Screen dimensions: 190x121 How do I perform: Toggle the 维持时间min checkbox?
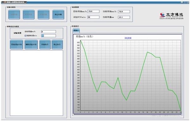26,36
